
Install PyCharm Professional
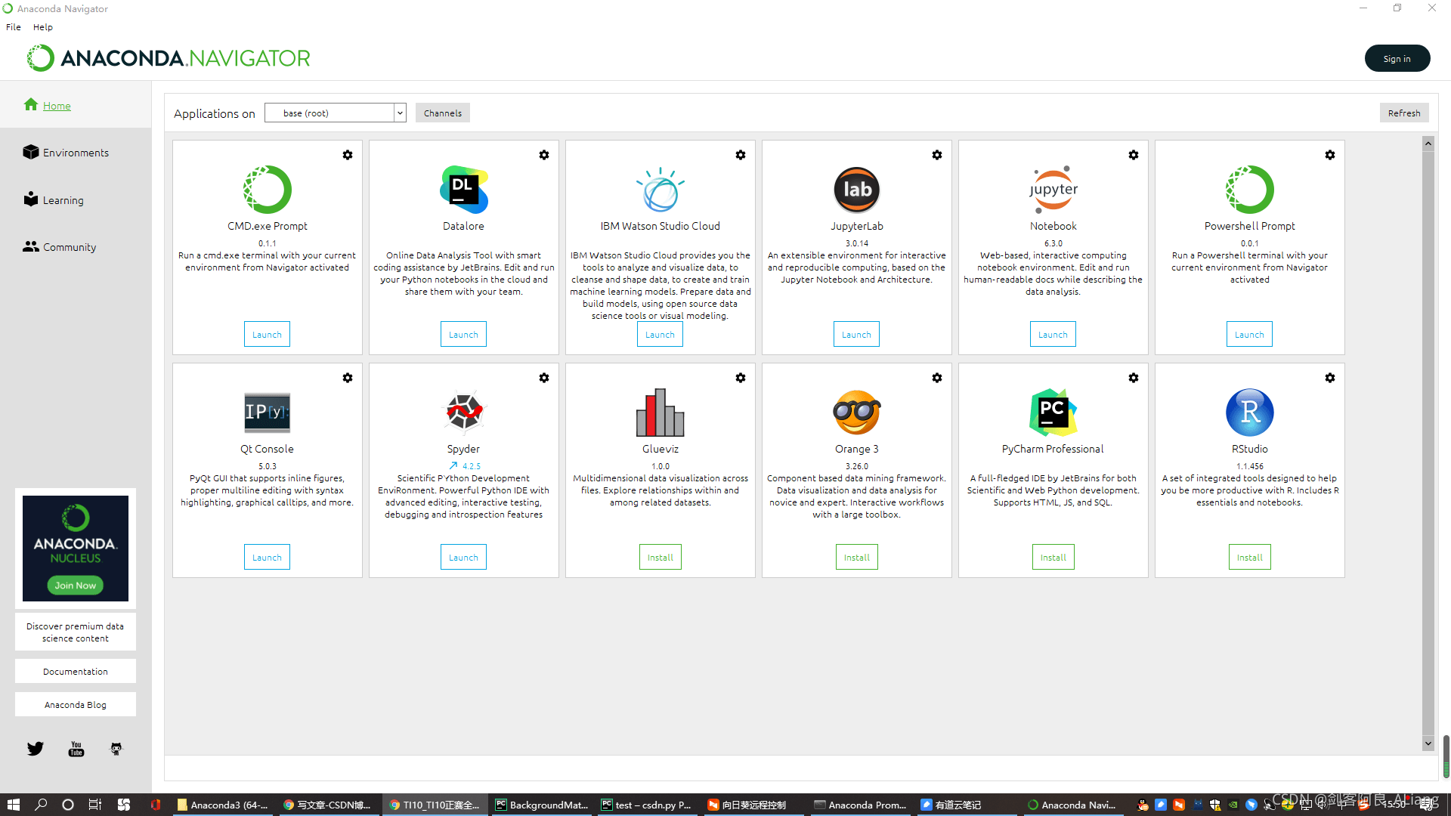click(x=1053, y=557)
